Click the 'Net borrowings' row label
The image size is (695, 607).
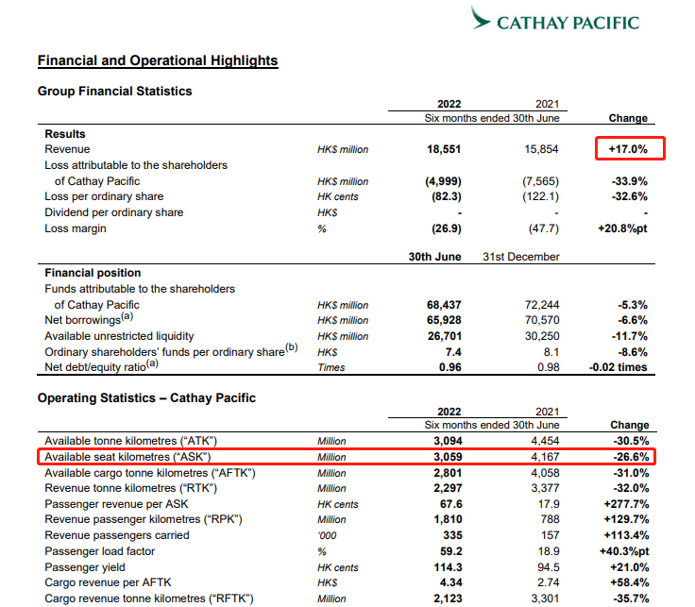[x=89, y=319]
